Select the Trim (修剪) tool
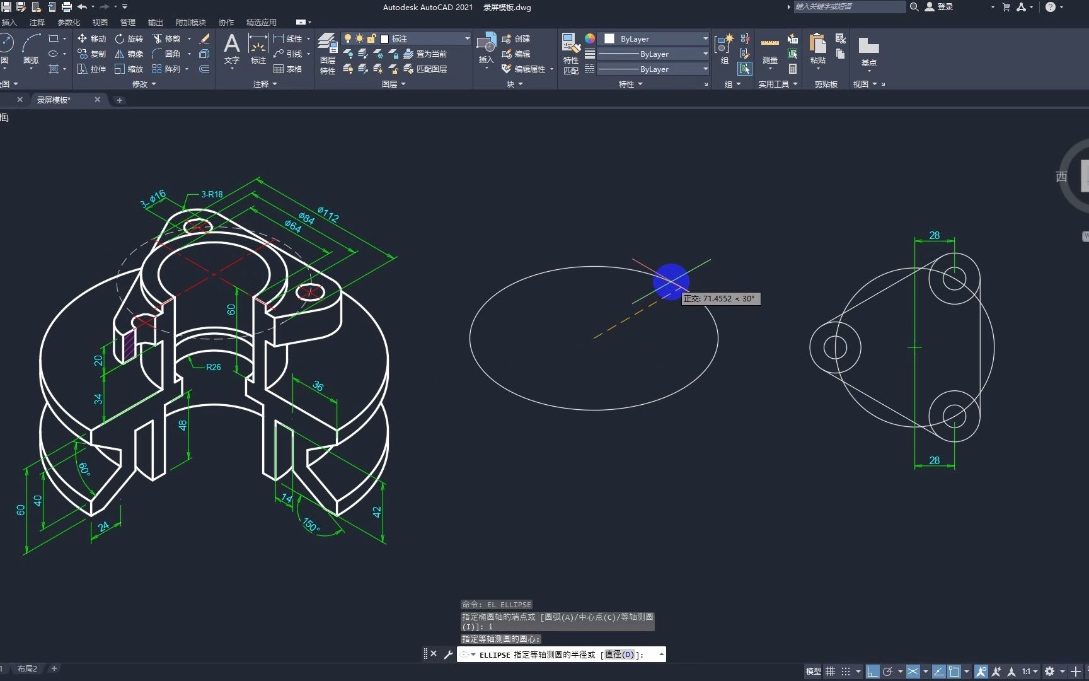The width and height of the screenshot is (1089, 681). coord(167,38)
